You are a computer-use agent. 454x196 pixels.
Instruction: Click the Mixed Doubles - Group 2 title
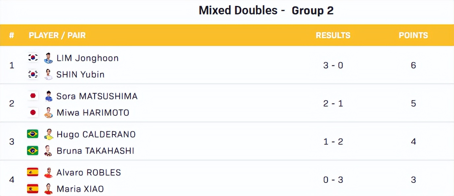pyautogui.click(x=266, y=11)
